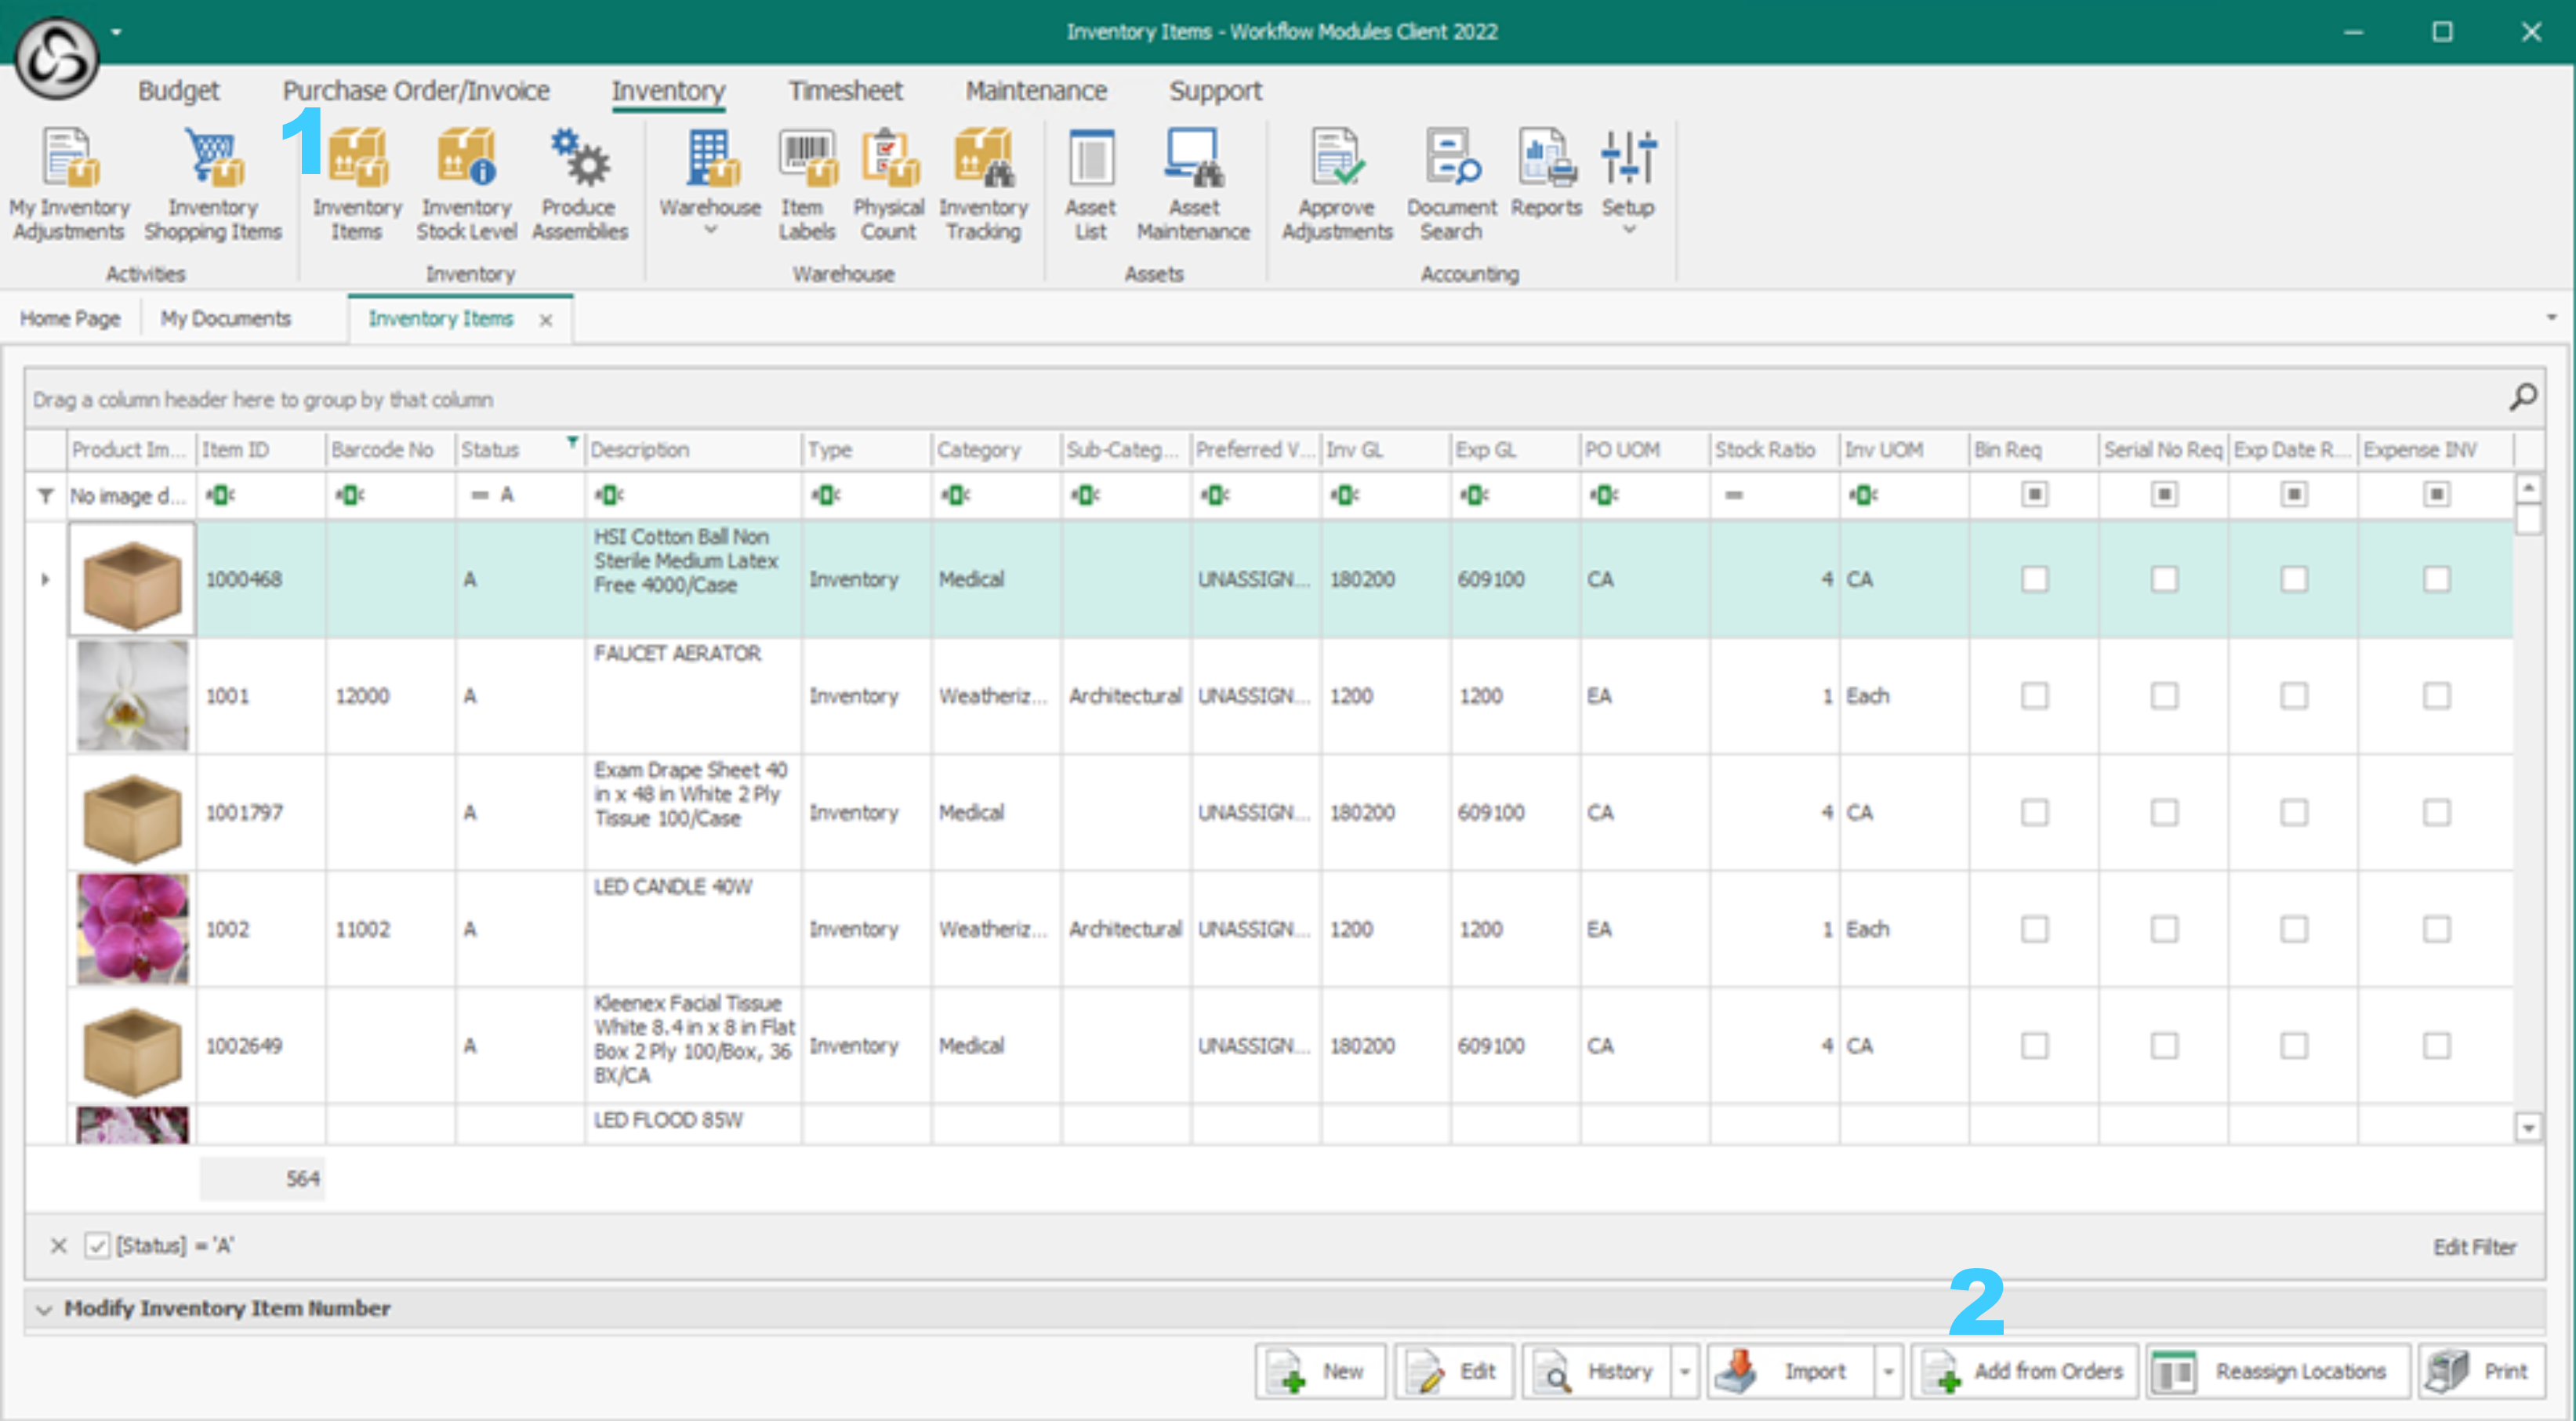Click the Add from Orders button

[2024, 1371]
